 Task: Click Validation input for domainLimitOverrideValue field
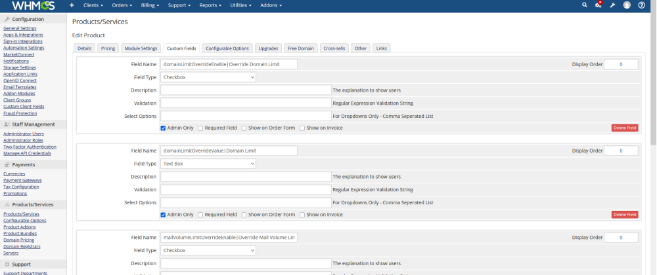246,190
